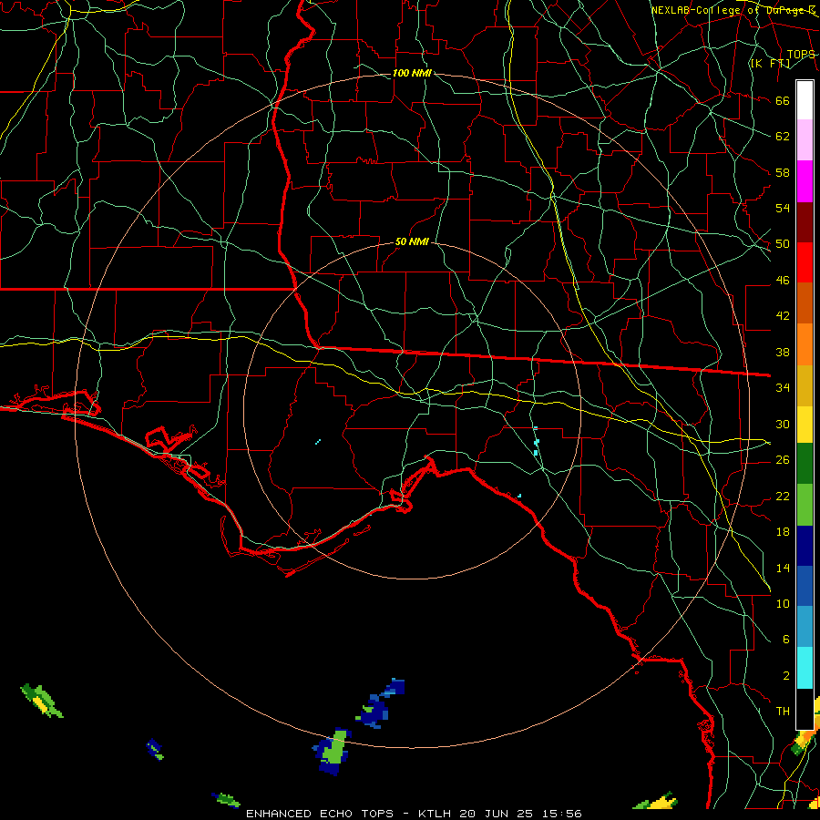This screenshot has width=820, height=820.
Task: Click the 54 legend value
Action: (783, 208)
